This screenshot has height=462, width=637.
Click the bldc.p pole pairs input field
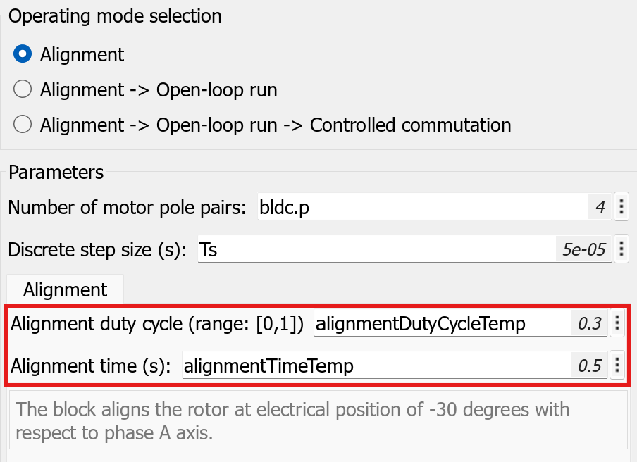coord(423,208)
